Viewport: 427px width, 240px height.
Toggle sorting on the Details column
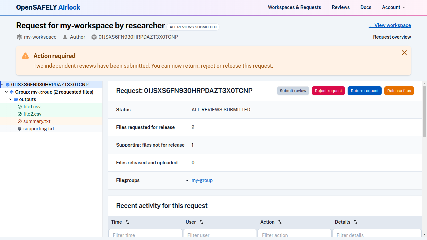click(356, 222)
